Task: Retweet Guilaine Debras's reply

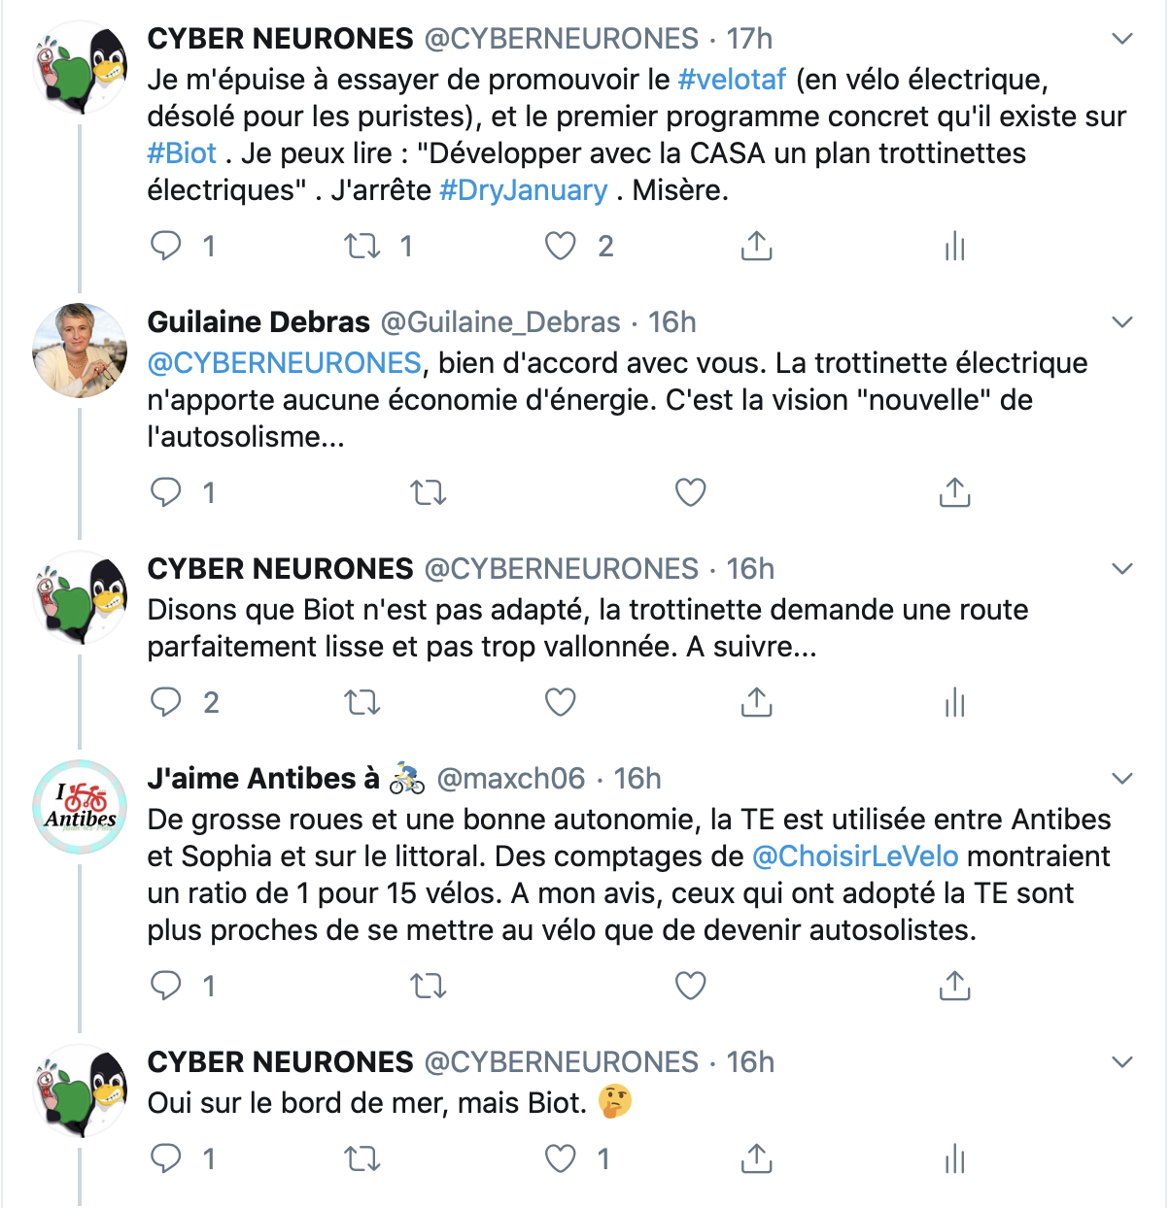Action: tap(429, 492)
